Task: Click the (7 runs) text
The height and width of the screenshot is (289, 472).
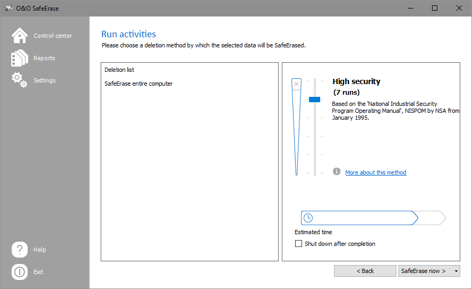Action: pos(346,92)
